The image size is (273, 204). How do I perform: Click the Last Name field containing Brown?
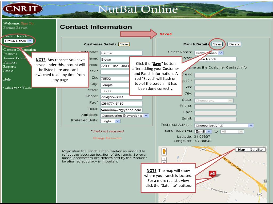point(115,59)
